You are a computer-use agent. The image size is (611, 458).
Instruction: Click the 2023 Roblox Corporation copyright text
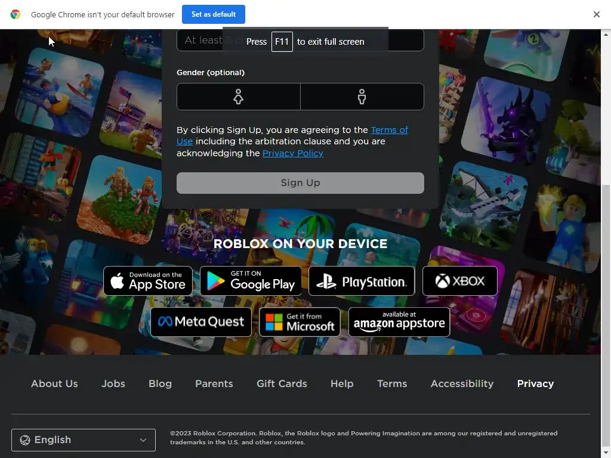(x=363, y=438)
